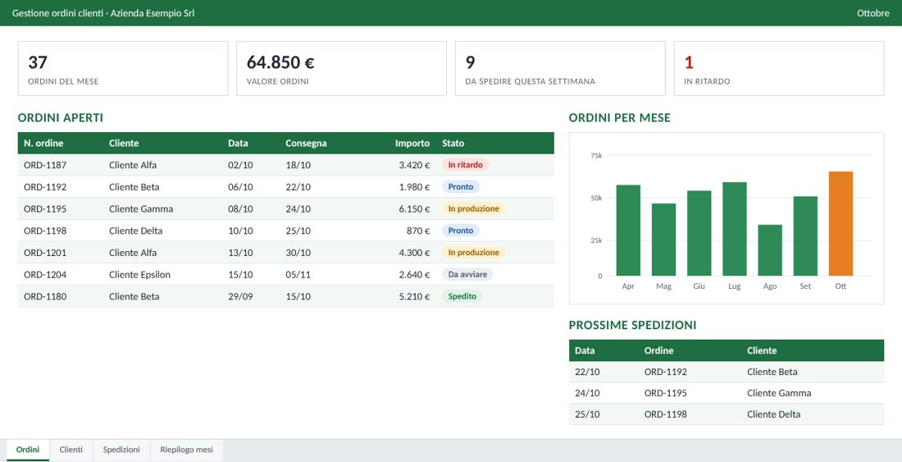The height and width of the screenshot is (462, 902).
Task: Click the Pronto badge for ORD-1198
Action: click(461, 231)
